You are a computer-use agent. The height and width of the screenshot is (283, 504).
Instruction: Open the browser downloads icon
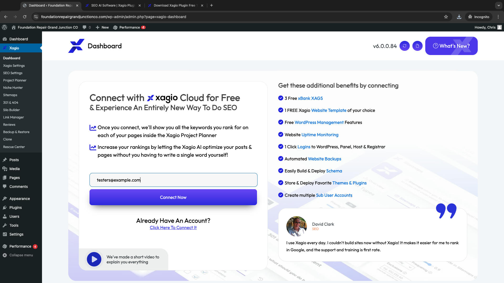[459, 17]
